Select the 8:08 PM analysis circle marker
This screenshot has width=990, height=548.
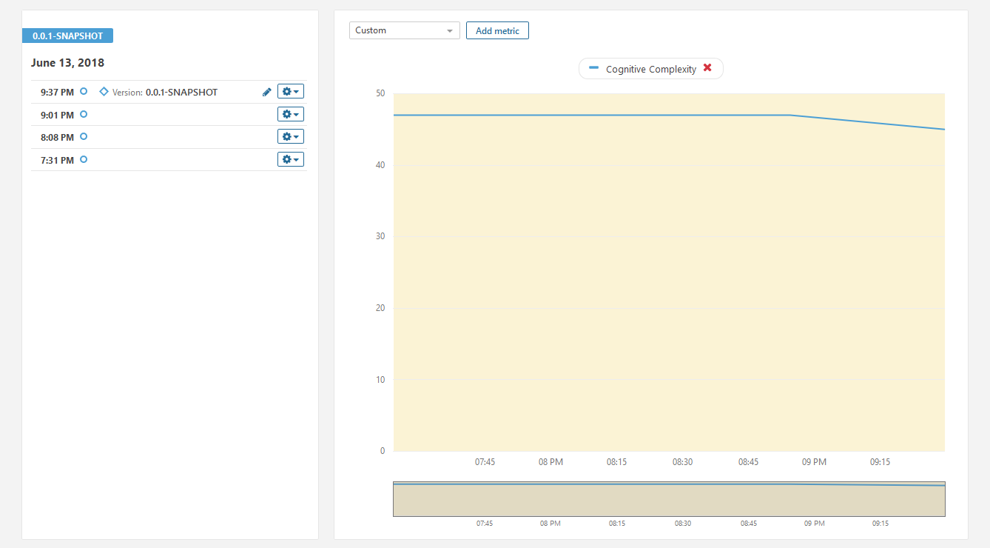[84, 136]
